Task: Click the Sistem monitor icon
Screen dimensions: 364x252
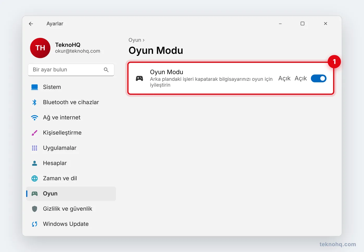Action: click(x=35, y=87)
